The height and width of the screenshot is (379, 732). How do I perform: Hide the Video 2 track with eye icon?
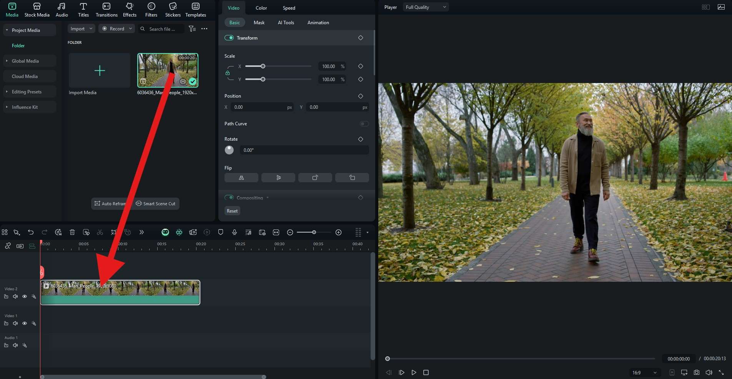click(25, 296)
